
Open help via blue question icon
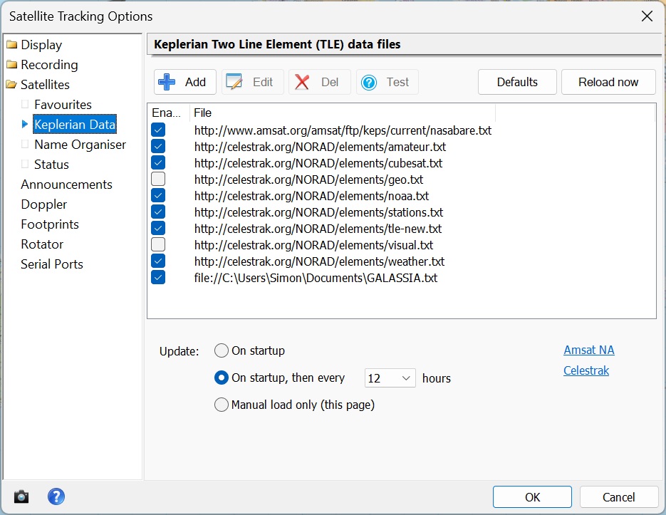tap(56, 496)
